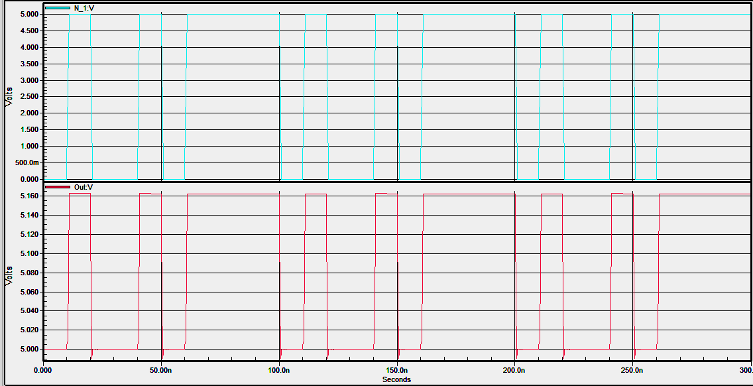Click the cyan N_1:V legend color swatch
This screenshot has height=386, width=753.
(x=57, y=8)
